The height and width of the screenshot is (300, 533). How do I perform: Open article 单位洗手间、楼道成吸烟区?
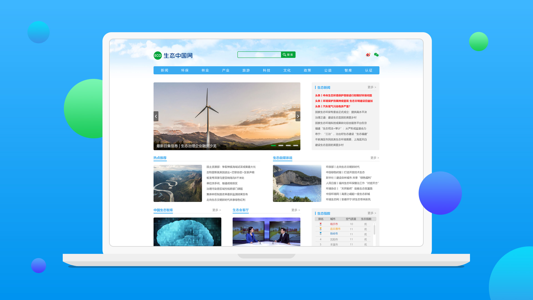(x=222, y=183)
